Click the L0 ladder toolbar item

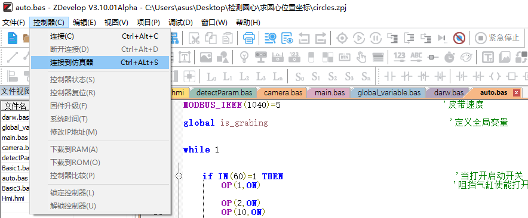211,77
